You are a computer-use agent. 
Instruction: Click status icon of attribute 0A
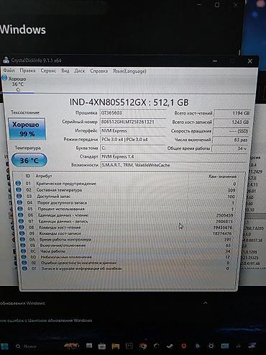coord(22,239)
